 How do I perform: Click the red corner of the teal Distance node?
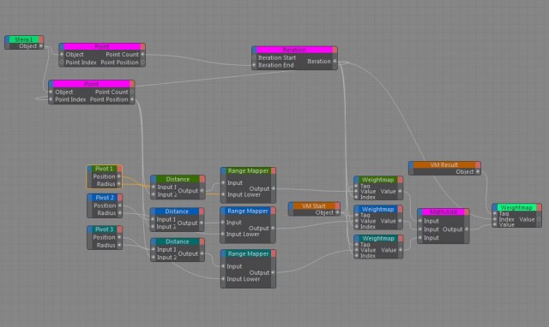point(202,241)
